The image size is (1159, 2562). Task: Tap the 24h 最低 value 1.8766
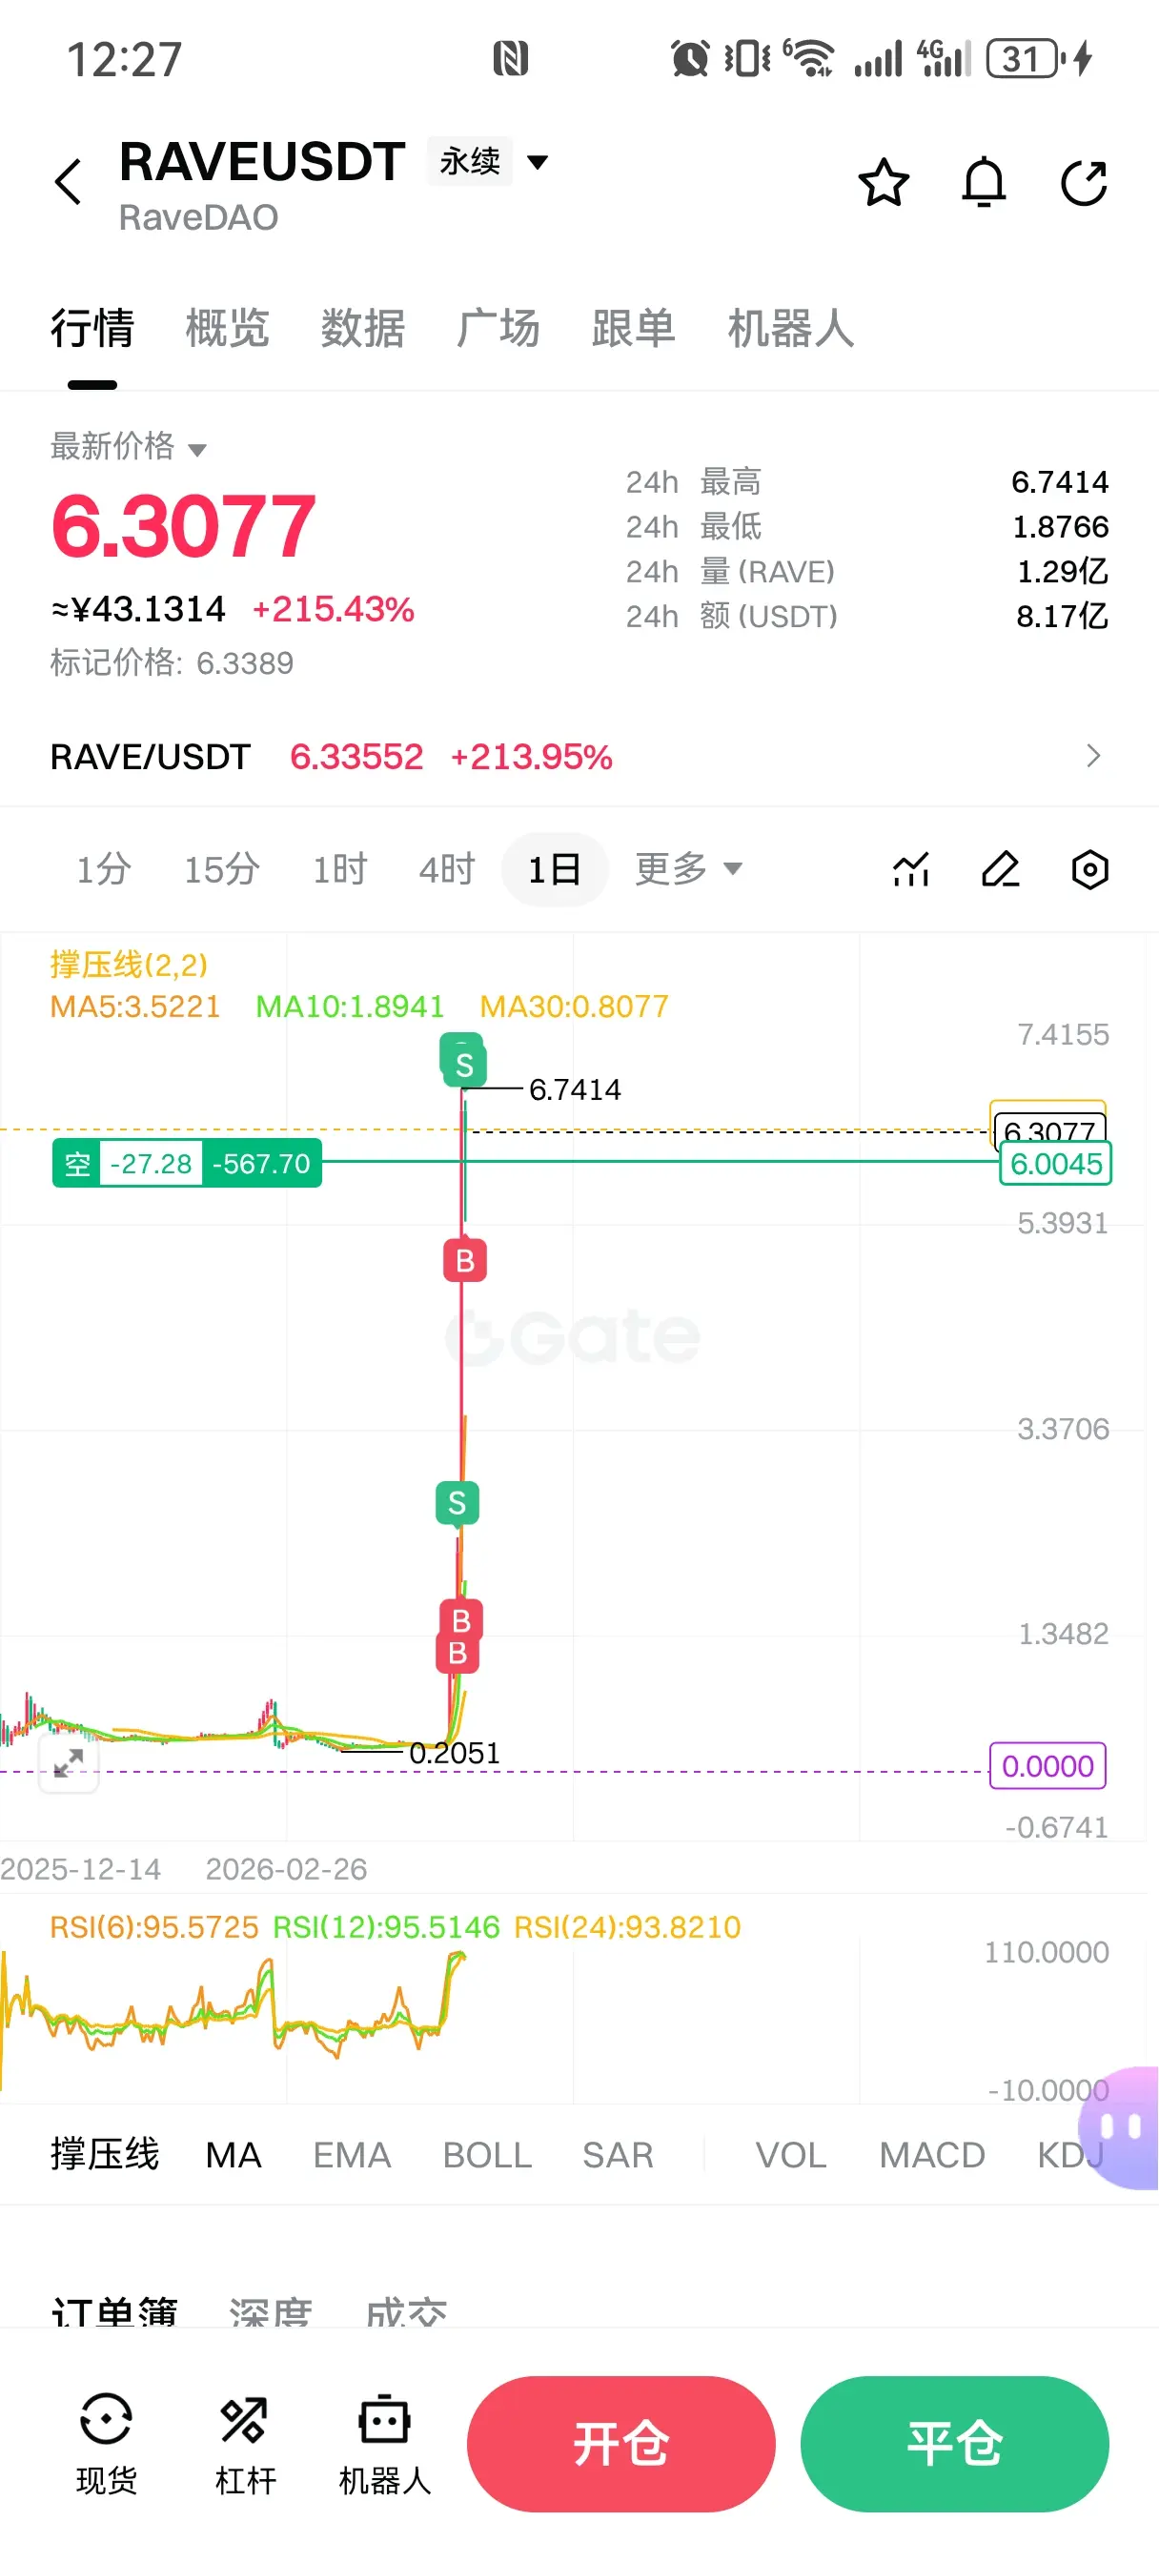(x=1060, y=526)
